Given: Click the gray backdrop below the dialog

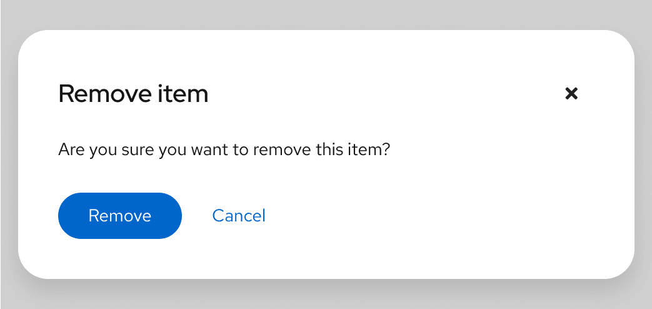Looking at the screenshot, I should point(325,295).
